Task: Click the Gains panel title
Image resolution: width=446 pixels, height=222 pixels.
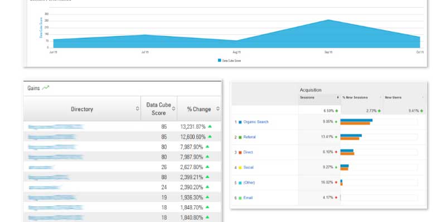Action: tap(33, 88)
